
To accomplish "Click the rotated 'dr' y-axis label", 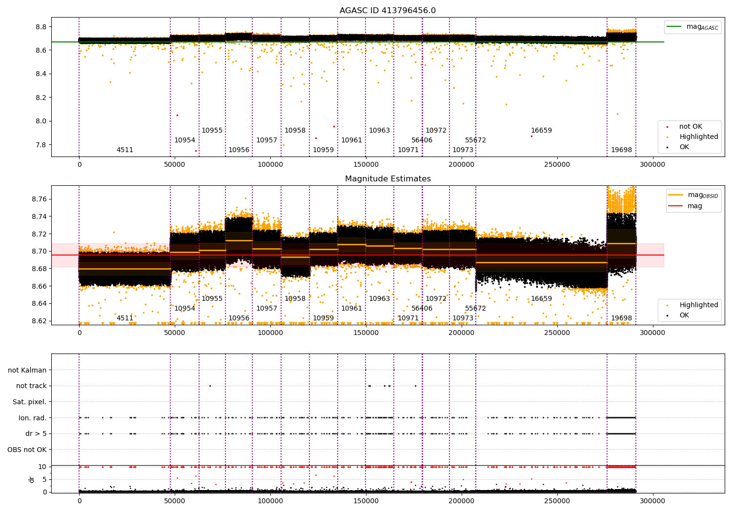I will click(32, 479).
